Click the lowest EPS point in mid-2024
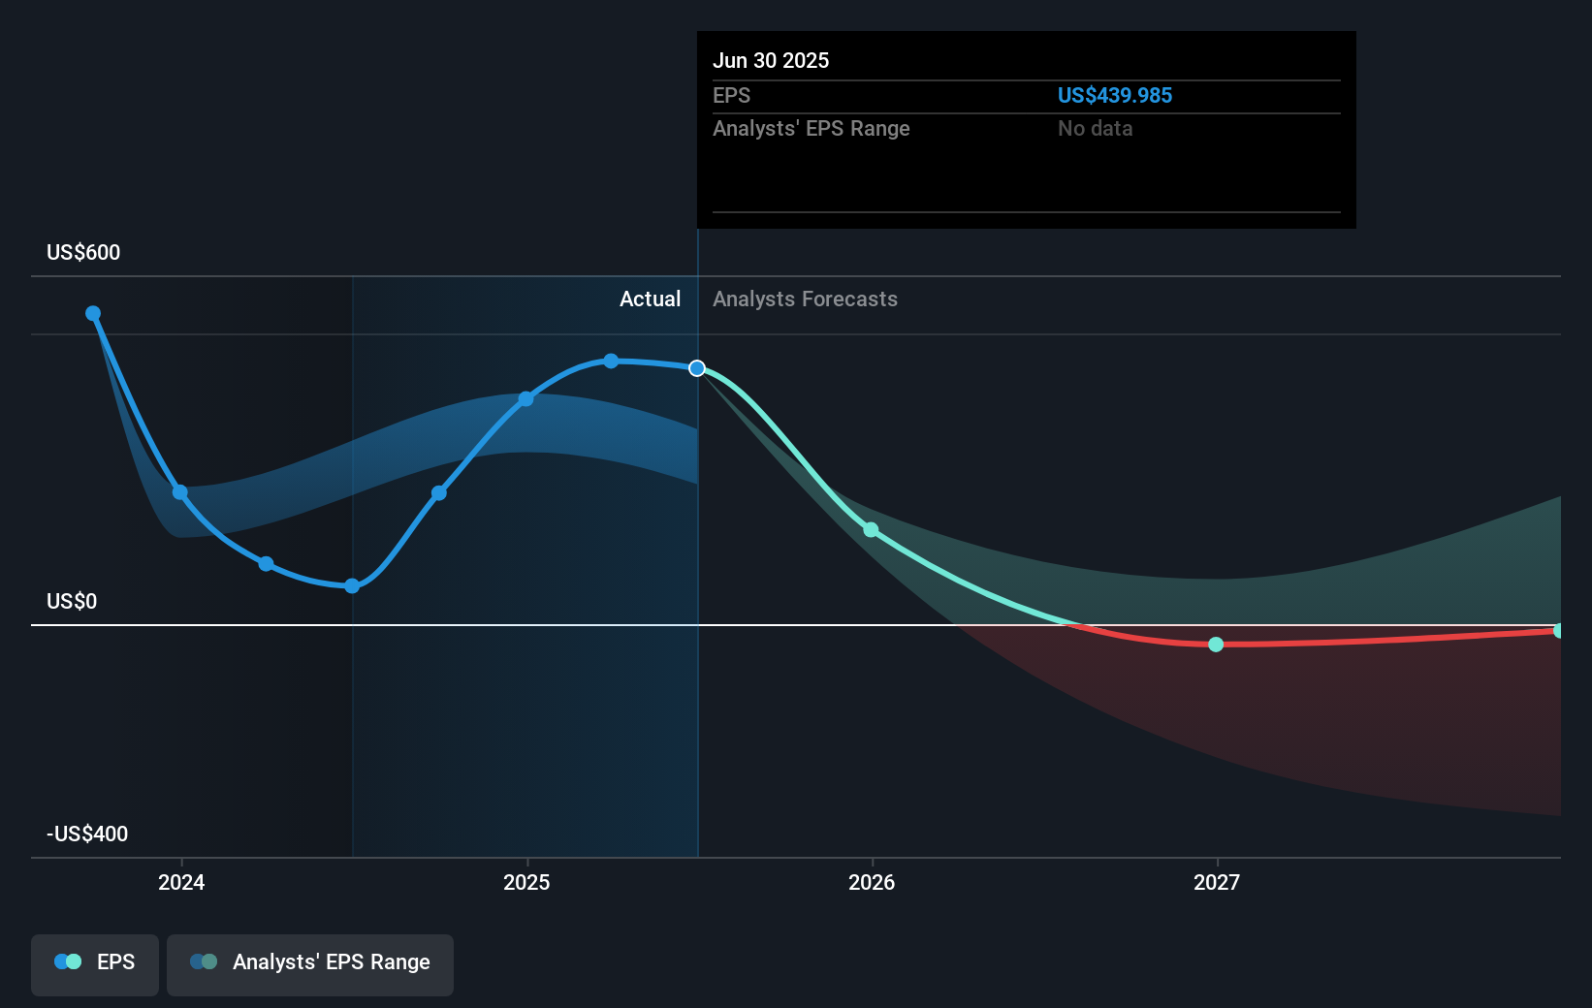This screenshot has height=1008, width=1592. pyautogui.click(x=352, y=585)
